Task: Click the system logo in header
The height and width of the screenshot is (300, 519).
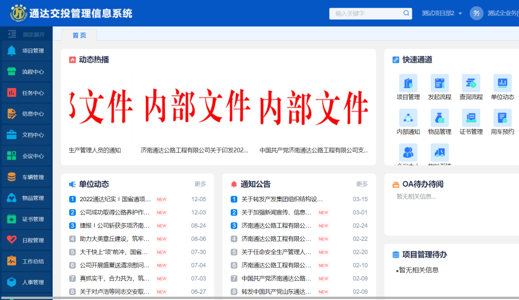Action: coord(19,13)
